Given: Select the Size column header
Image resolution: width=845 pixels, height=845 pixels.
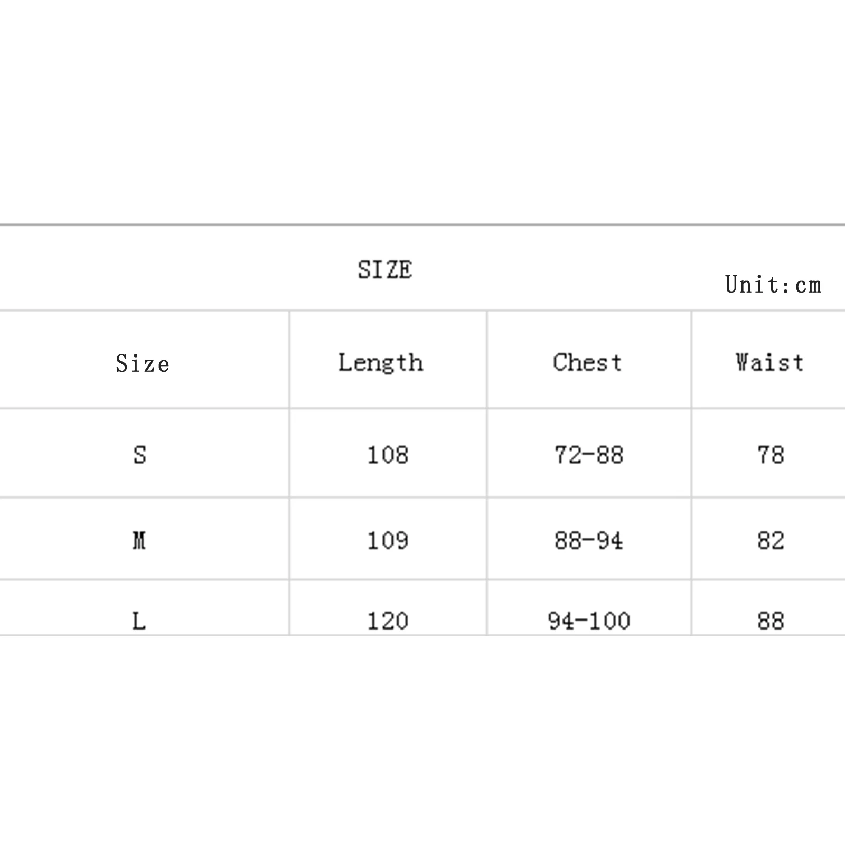Looking at the screenshot, I should [x=143, y=363].
